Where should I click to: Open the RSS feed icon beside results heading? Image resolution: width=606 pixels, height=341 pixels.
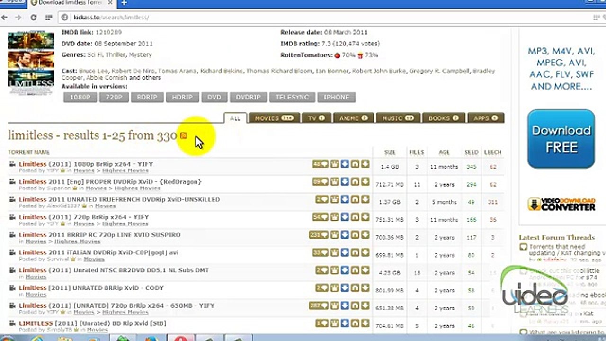coord(184,135)
